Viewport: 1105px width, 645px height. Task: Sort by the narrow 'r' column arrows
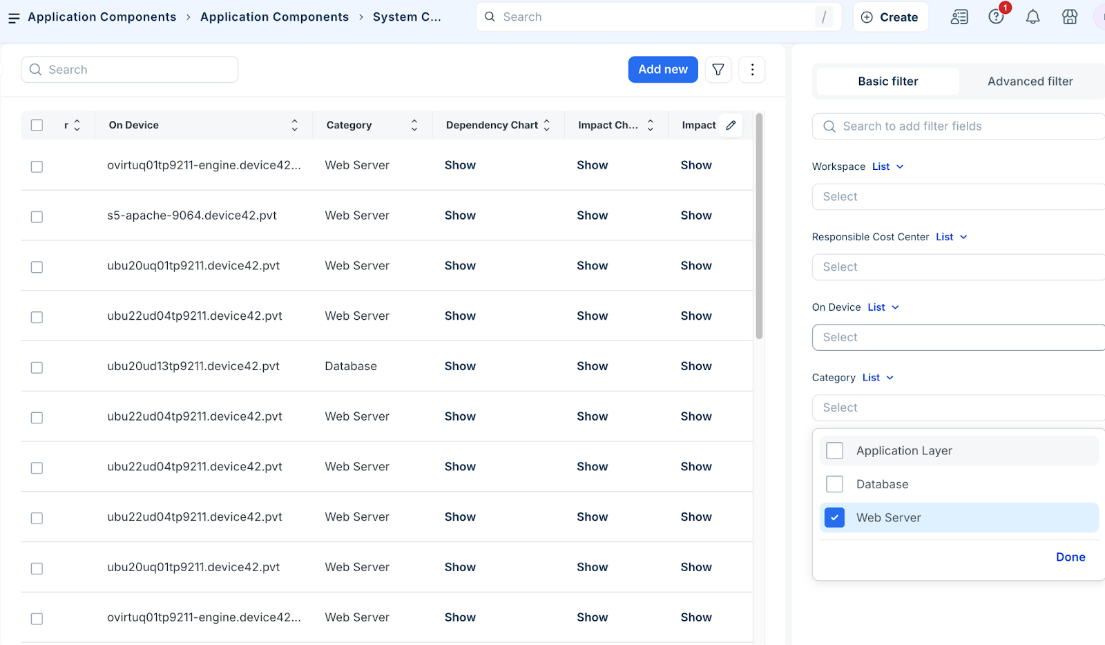[x=77, y=125]
